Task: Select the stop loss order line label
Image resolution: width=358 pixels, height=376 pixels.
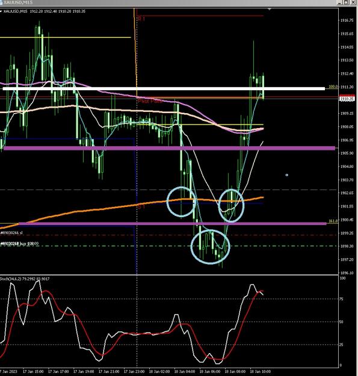Action: click(x=11, y=233)
